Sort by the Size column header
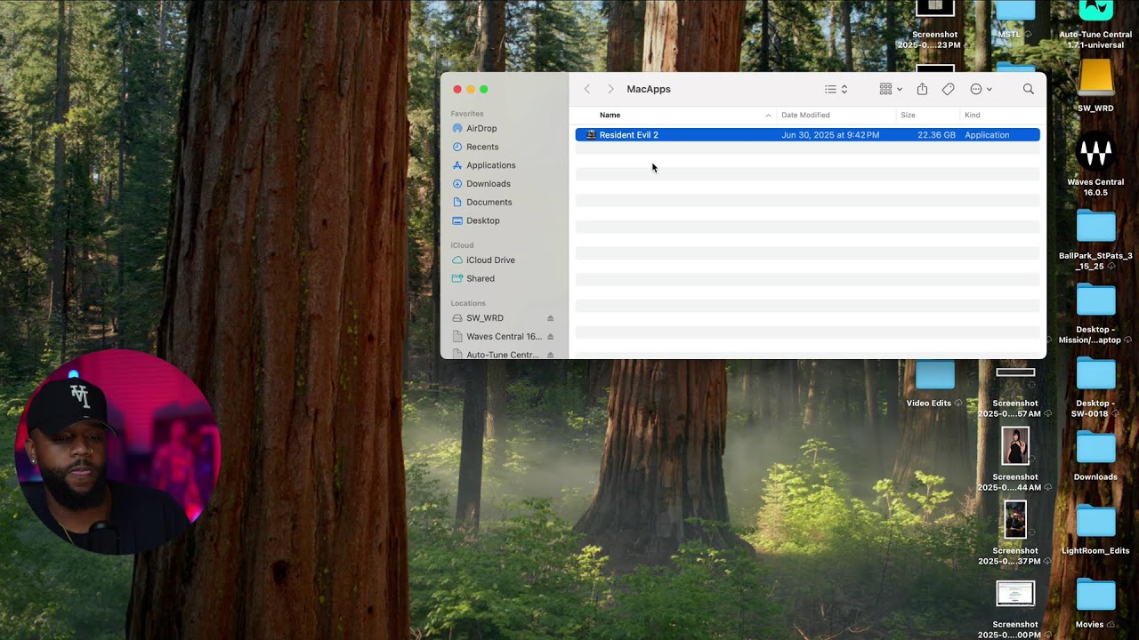The image size is (1139, 640). point(908,115)
